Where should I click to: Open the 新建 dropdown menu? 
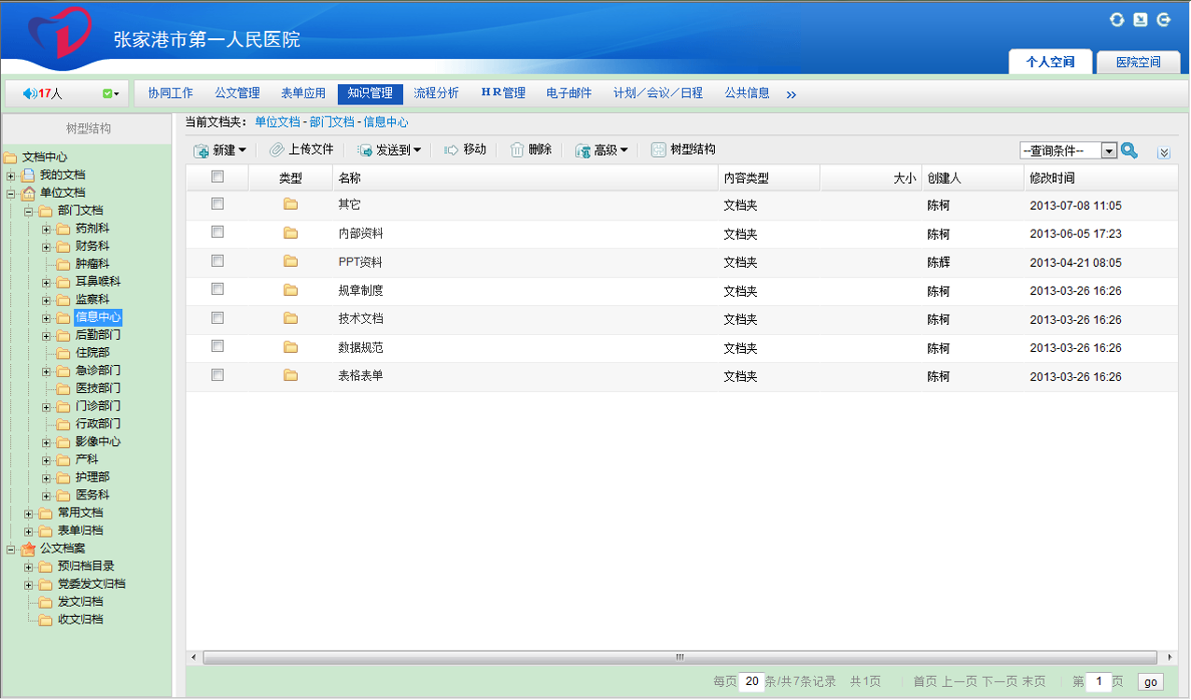216,149
